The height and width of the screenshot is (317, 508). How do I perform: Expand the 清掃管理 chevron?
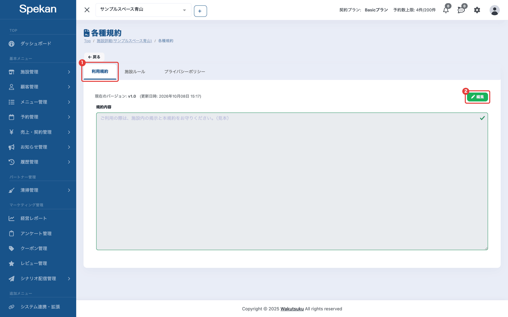[x=69, y=190]
